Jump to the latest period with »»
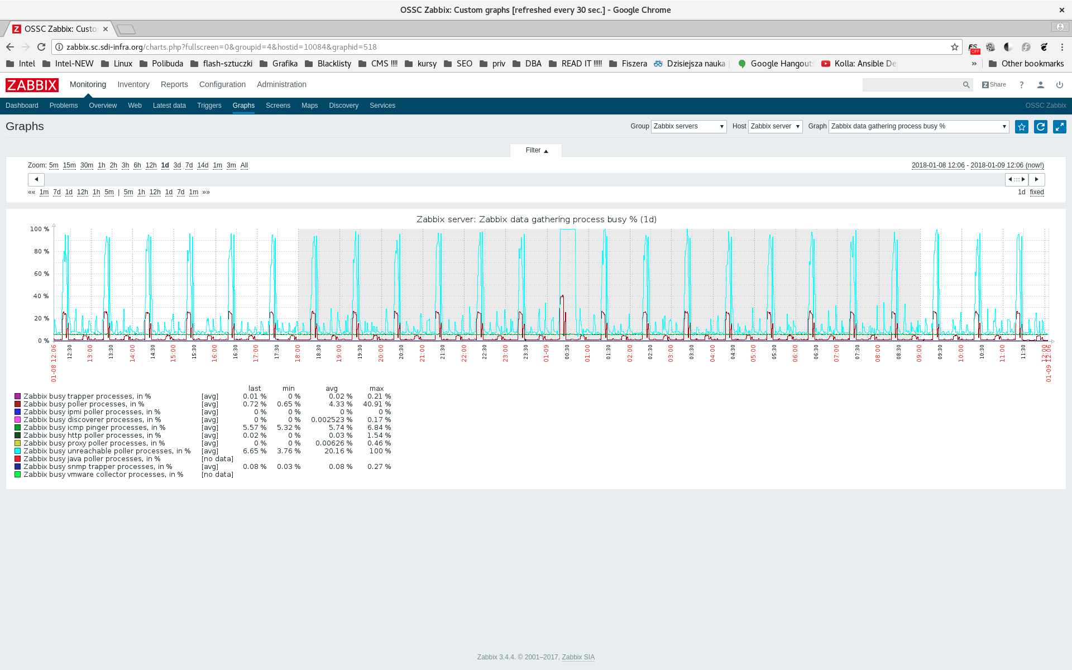Viewport: 1072px width, 670px height. pyautogui.click(x=206, y=192)
